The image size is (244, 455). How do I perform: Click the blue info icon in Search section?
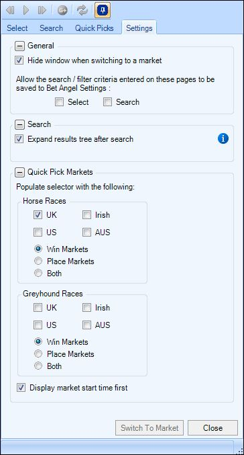[x=223, y=139]
